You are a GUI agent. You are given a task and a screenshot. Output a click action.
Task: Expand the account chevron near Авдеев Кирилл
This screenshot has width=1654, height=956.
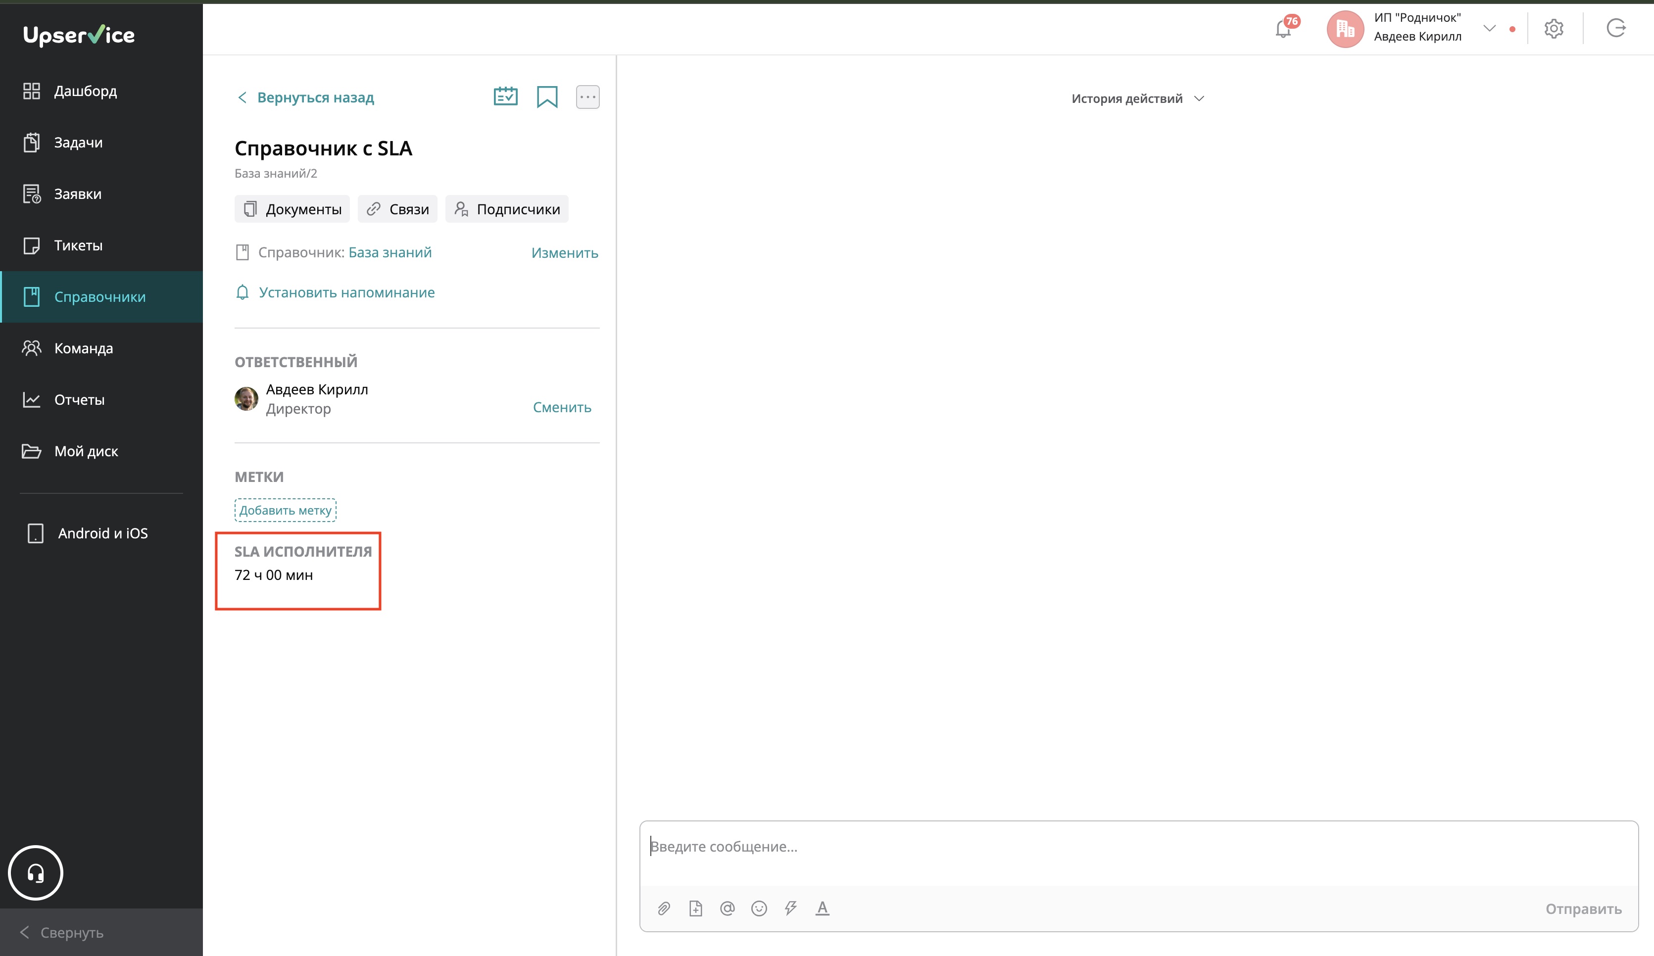[x=1489, y=28]
